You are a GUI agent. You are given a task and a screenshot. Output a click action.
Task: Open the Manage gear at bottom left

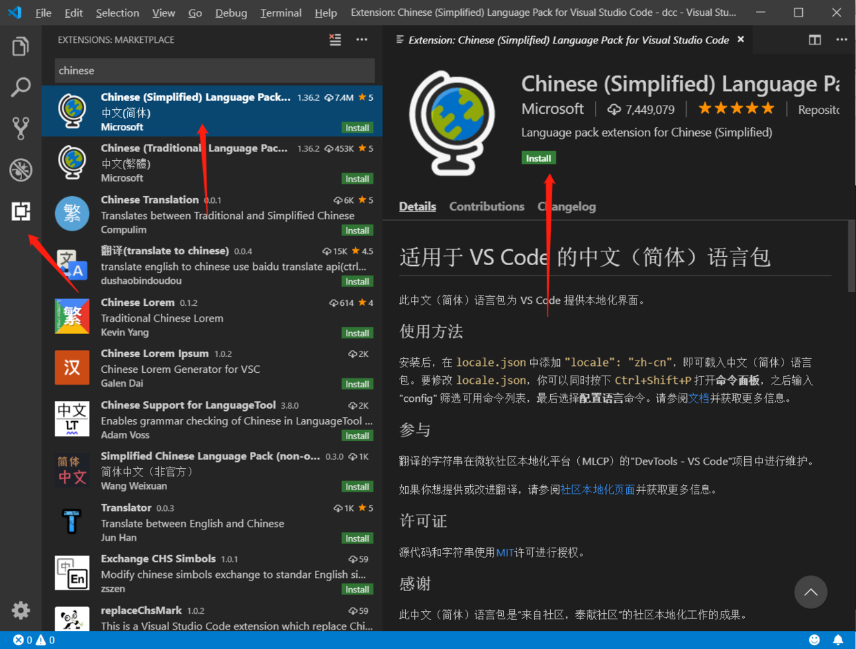[21, 610]
